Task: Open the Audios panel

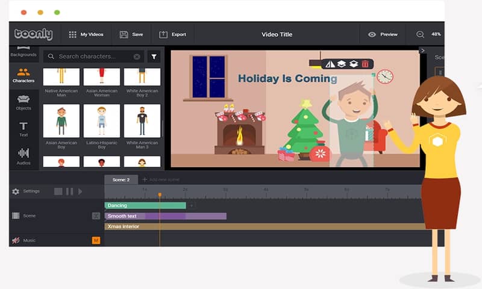Action: click(23, 156)
